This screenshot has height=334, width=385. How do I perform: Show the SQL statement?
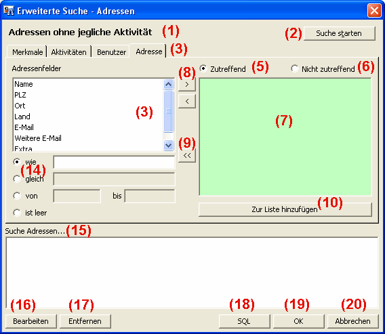tap(244, 321)
